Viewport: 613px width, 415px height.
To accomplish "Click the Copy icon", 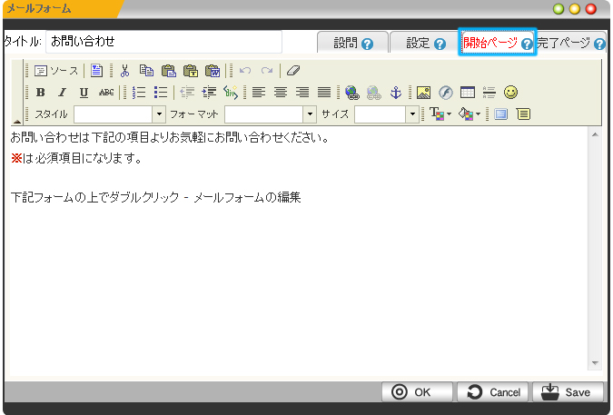I will tap(146, 71).
